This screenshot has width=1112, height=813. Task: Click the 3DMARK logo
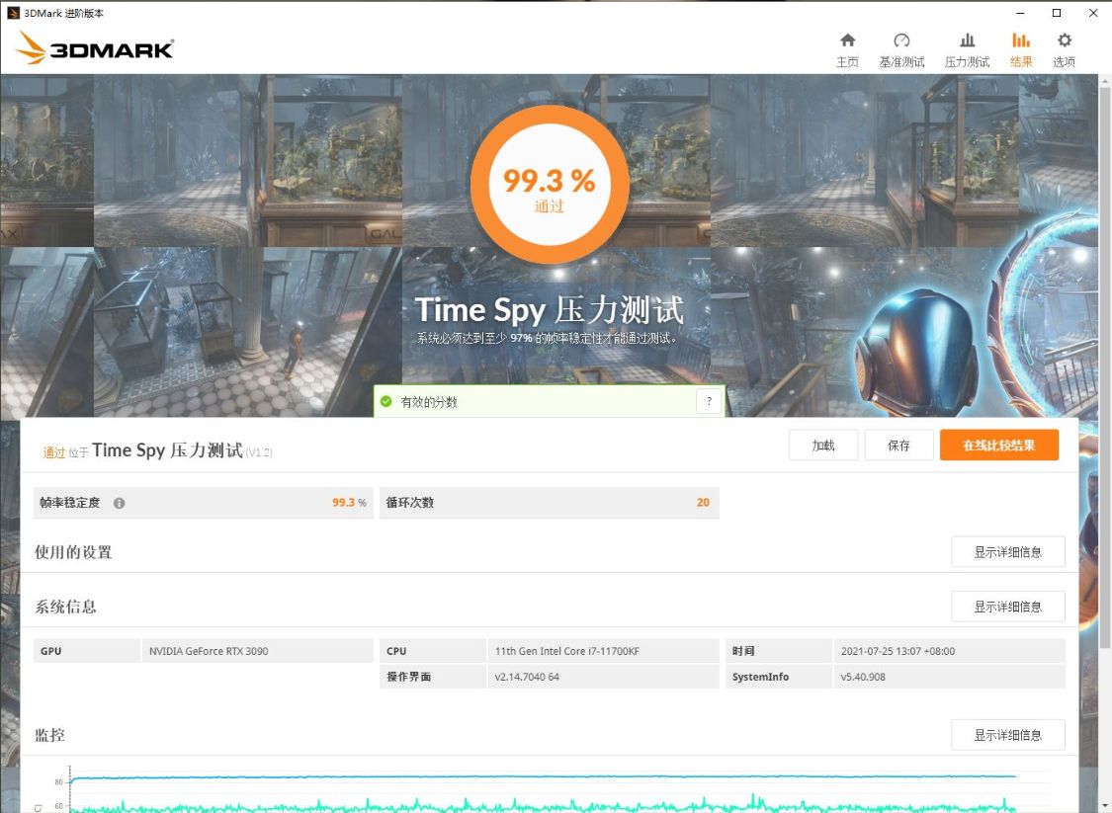click(94, 45)
